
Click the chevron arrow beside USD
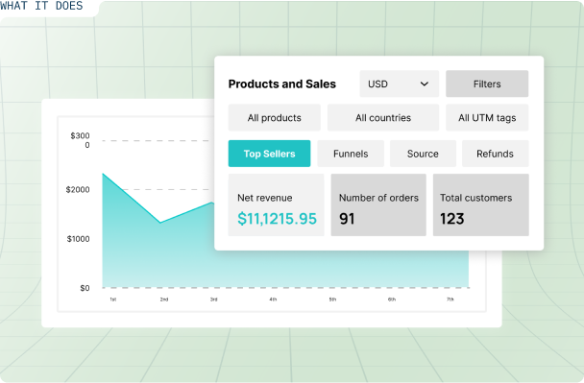(x=425, y=84)
